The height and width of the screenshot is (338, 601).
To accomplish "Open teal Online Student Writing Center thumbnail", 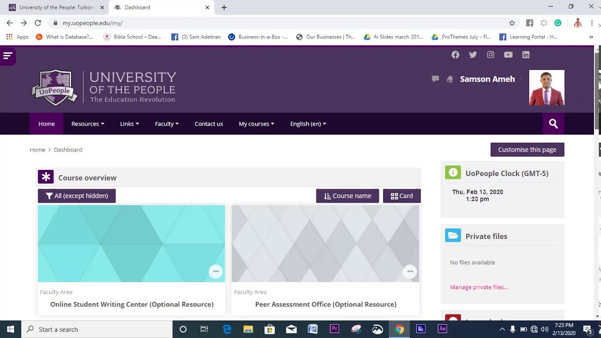I will (131, 244).
